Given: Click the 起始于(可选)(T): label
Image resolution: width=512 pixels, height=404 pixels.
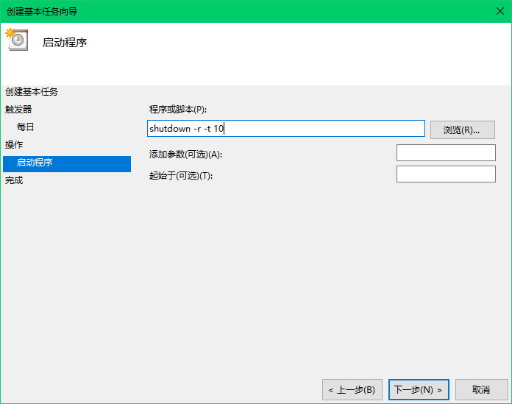Looking at the screenshot, I should (180, 176).
